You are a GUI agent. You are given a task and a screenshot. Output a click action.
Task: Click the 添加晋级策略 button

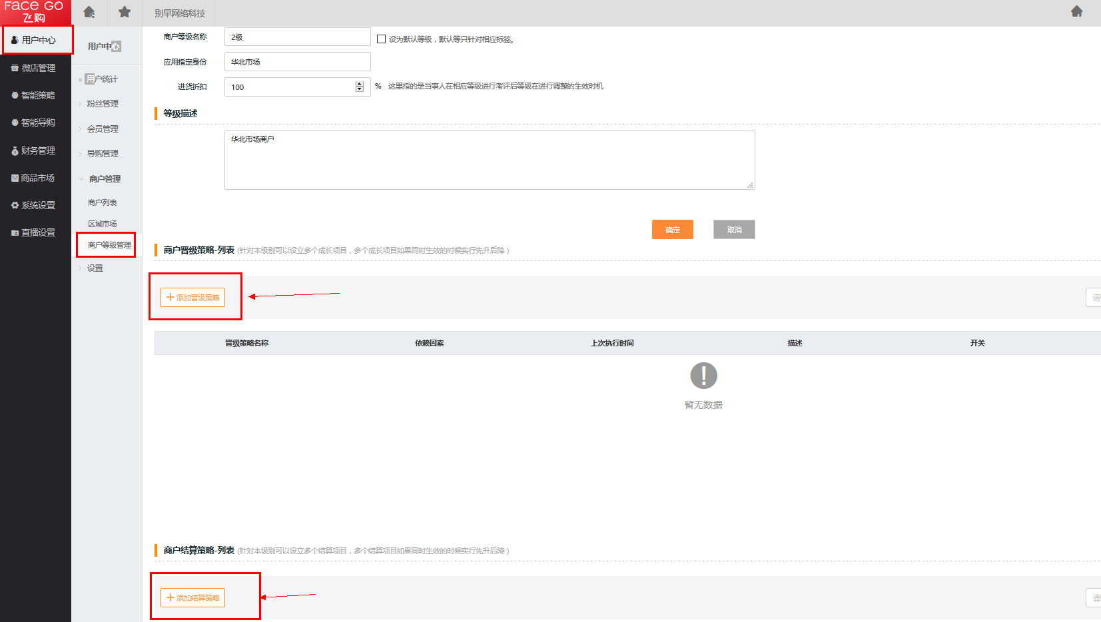[x=192, y=298]
